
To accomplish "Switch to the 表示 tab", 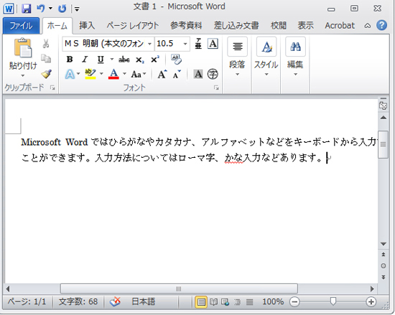I will pos(305,26).
